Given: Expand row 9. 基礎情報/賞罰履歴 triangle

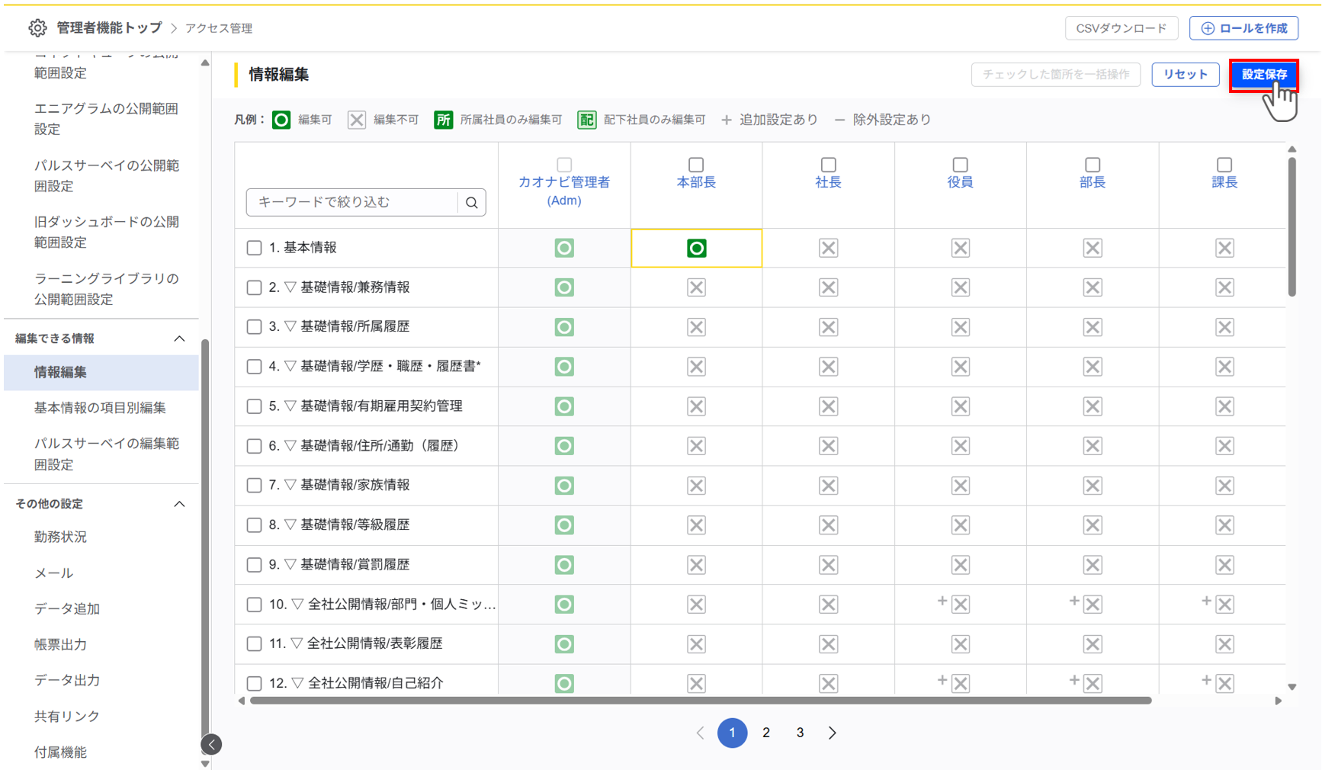Looking at the screenshot, I should [290, 565].
